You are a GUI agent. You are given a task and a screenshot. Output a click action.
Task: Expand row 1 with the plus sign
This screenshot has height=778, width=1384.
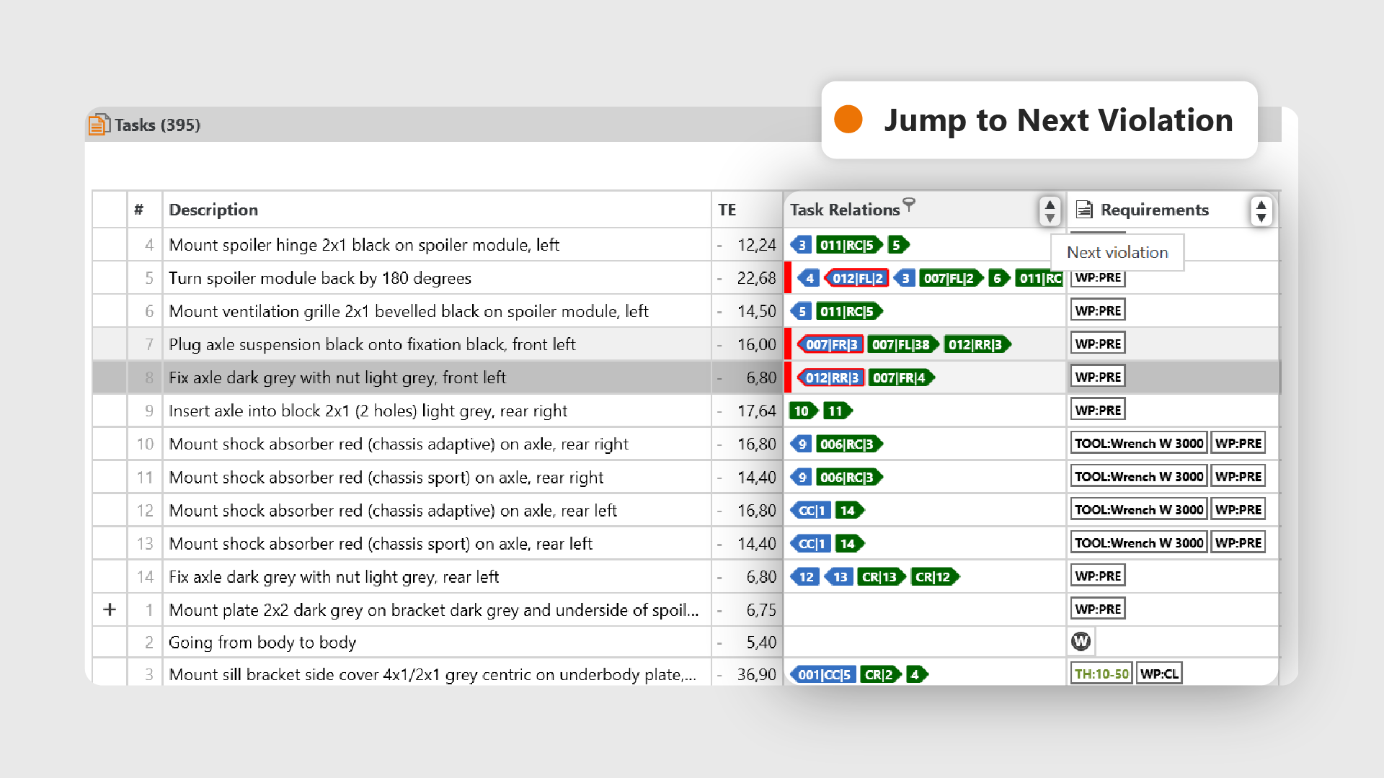pos(110,609)
